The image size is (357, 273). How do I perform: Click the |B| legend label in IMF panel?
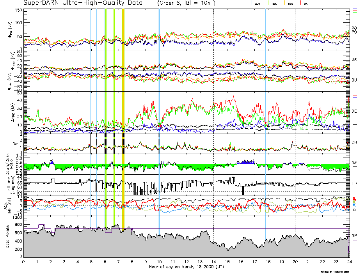click(354, 209)
